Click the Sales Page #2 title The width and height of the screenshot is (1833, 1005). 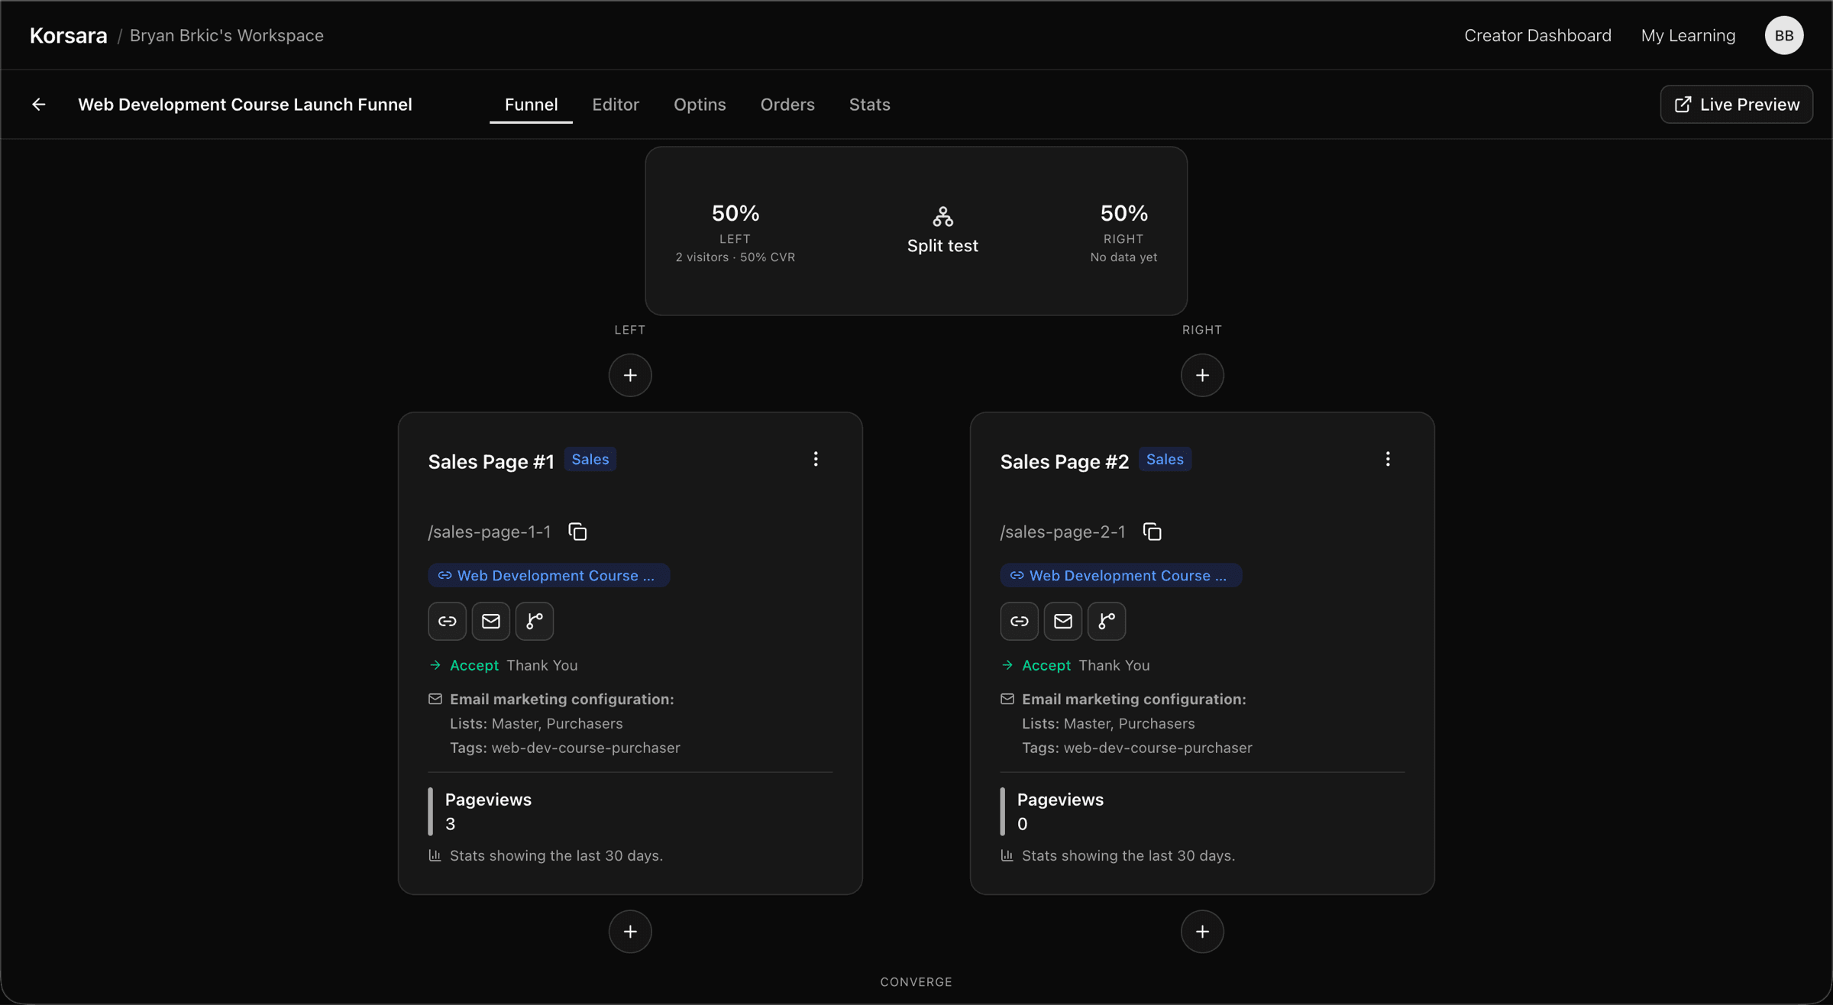coord(1064,461)
